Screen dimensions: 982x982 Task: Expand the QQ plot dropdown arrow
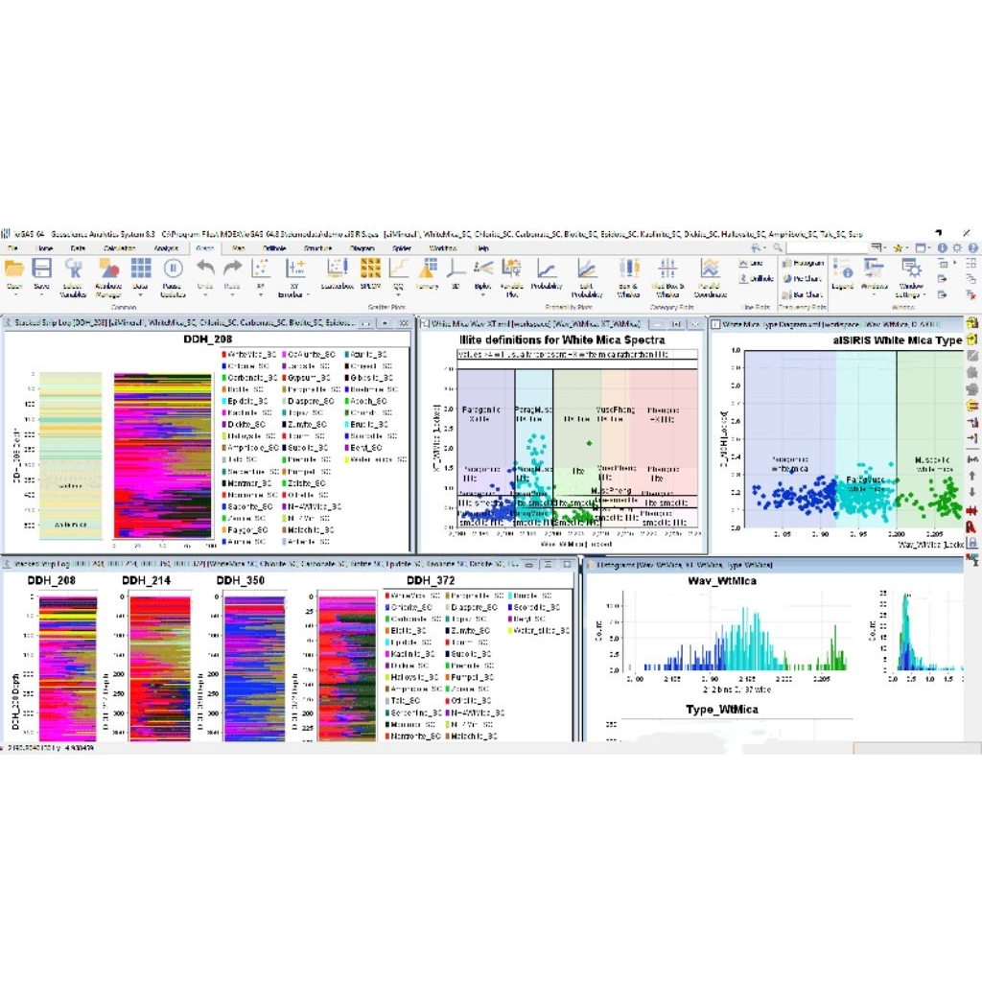(398, 295)
